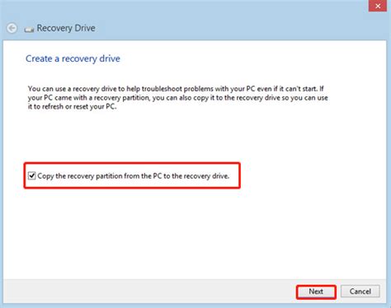Click the 'Recovery Drive' window title text

coord(66,28)
